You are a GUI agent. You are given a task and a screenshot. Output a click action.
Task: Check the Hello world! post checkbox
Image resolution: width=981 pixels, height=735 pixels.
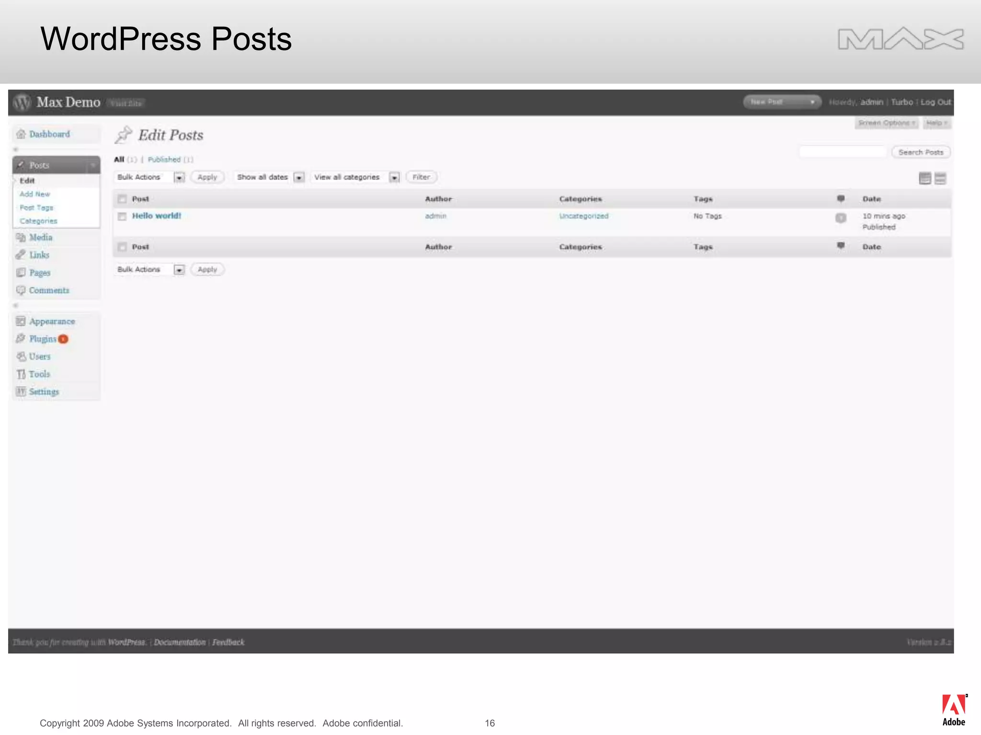click(122, 216)
